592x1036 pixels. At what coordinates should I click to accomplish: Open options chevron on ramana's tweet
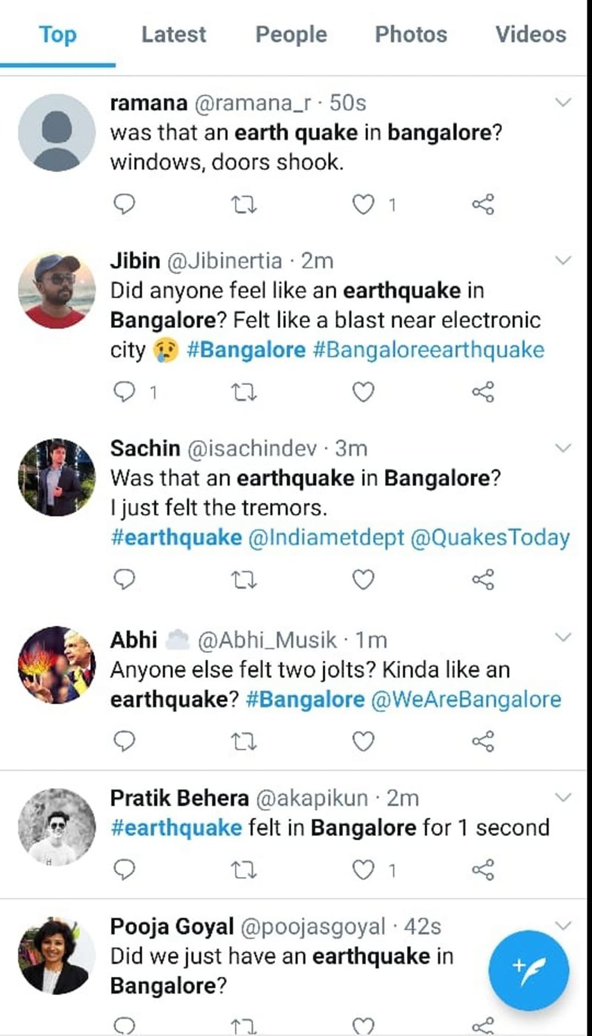563,102
